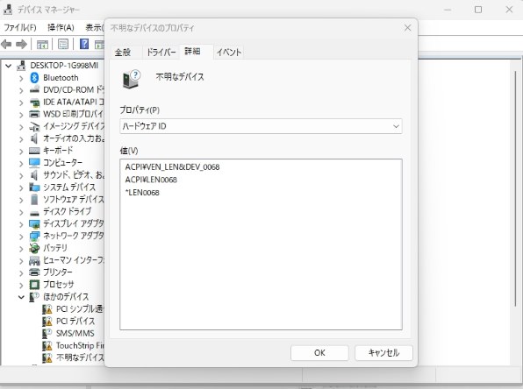Expand the サウンド、ビデオ category
Screen dimensions: 523x389
(x=21, y=175)
